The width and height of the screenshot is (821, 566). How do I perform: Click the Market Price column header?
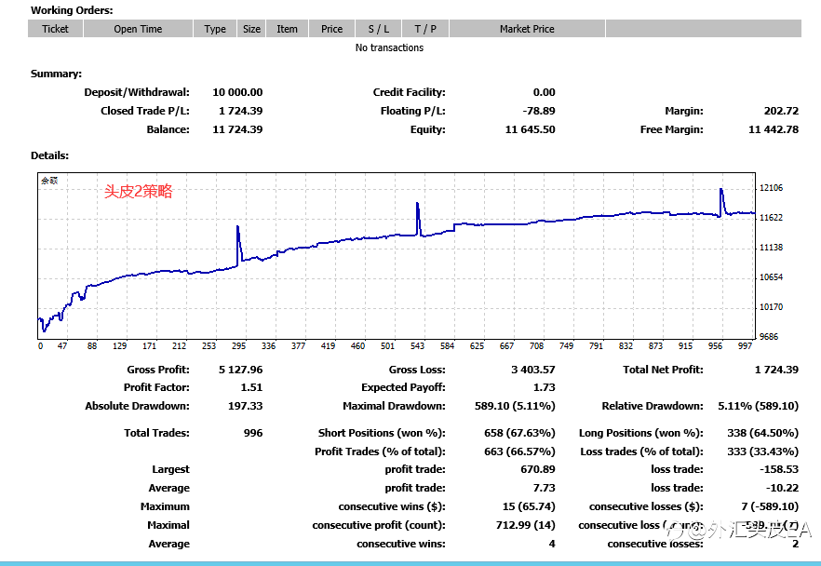coord(527,29)
